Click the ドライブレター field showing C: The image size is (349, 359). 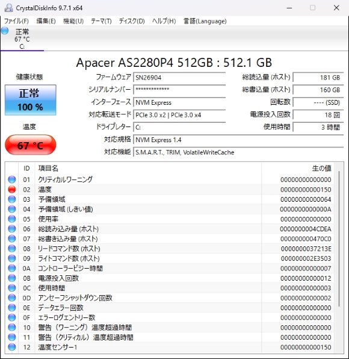click(x=179, y=127)
